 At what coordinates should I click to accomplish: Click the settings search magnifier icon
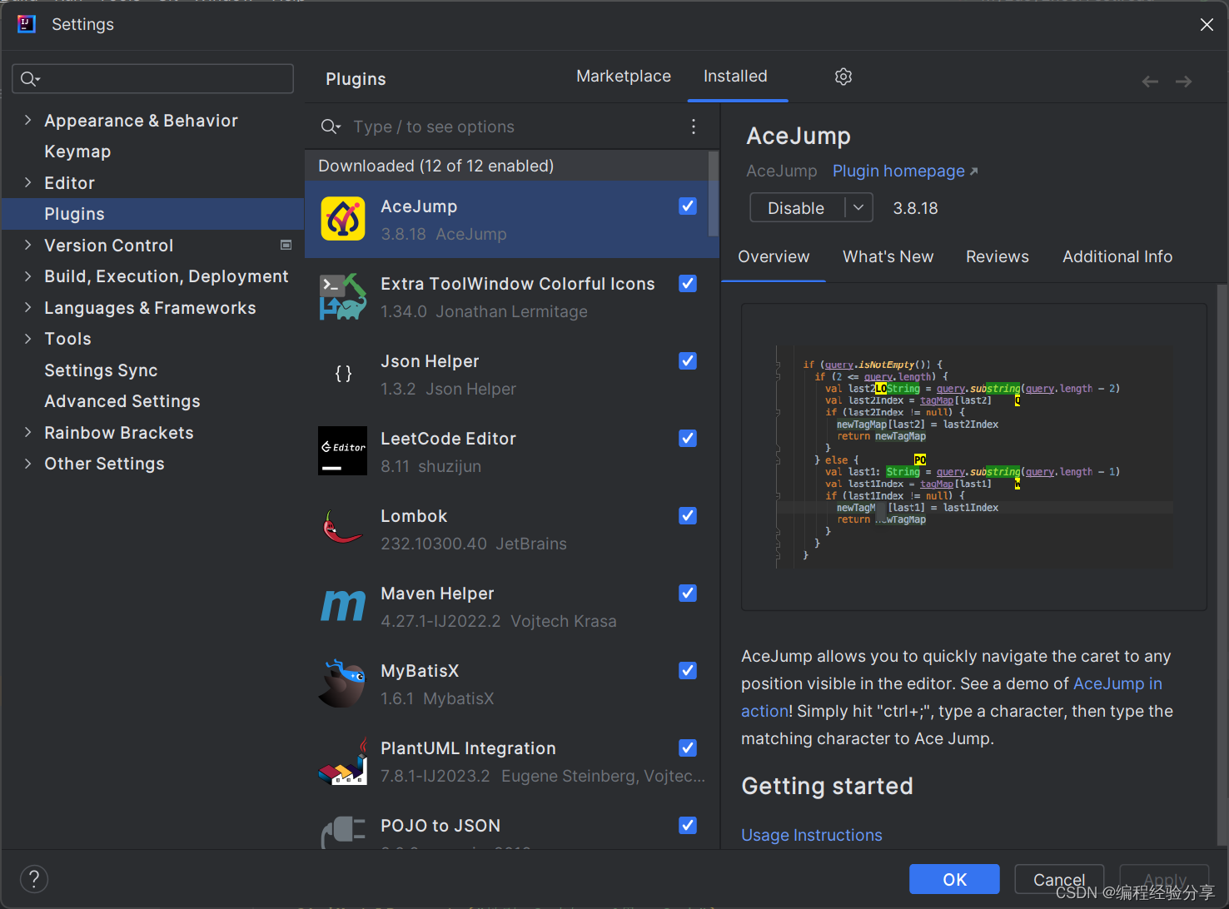(30, 79)
